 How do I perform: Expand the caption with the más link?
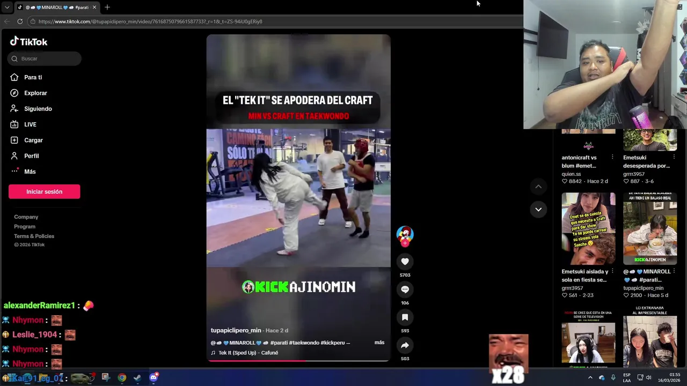379,343
